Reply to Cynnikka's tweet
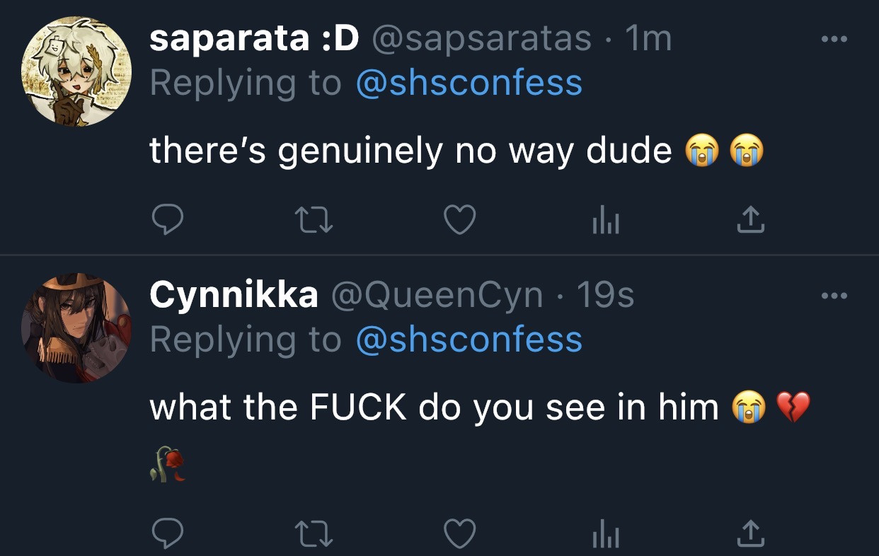The image size is (879, 556). coord(168,533)
